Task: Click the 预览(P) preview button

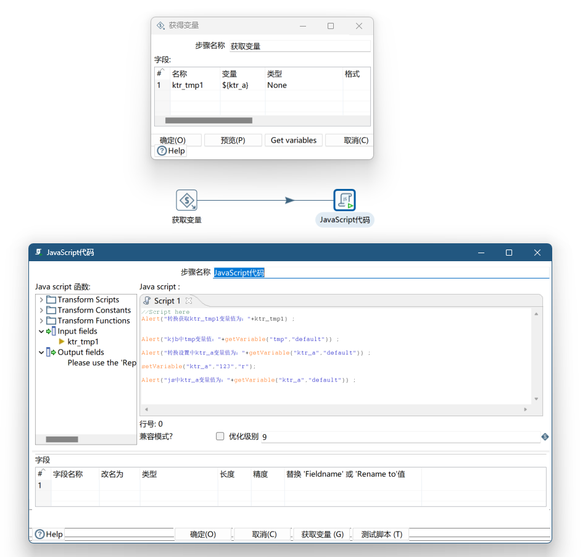Action: point(233,140)
